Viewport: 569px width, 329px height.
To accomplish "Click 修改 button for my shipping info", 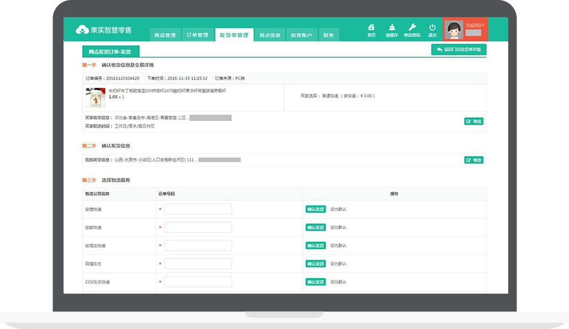I will point(473,160).
